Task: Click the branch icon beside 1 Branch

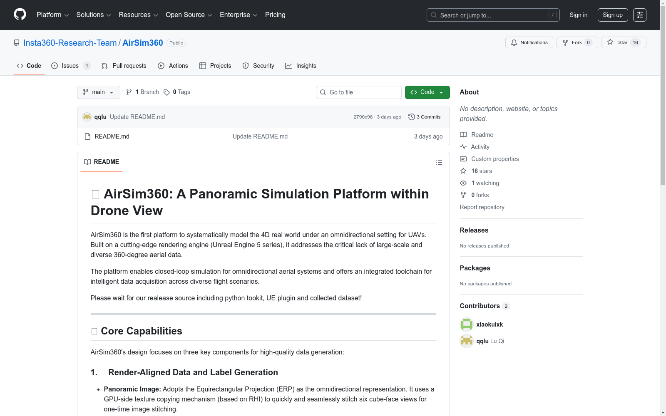Action: [x=129, y=92]
